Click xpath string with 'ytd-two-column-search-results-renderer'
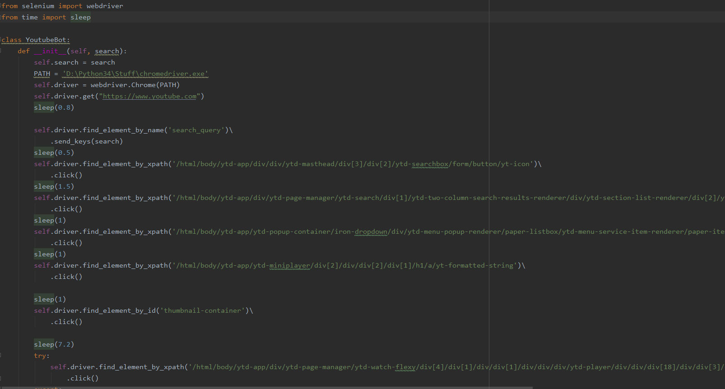 coord(448,198)
